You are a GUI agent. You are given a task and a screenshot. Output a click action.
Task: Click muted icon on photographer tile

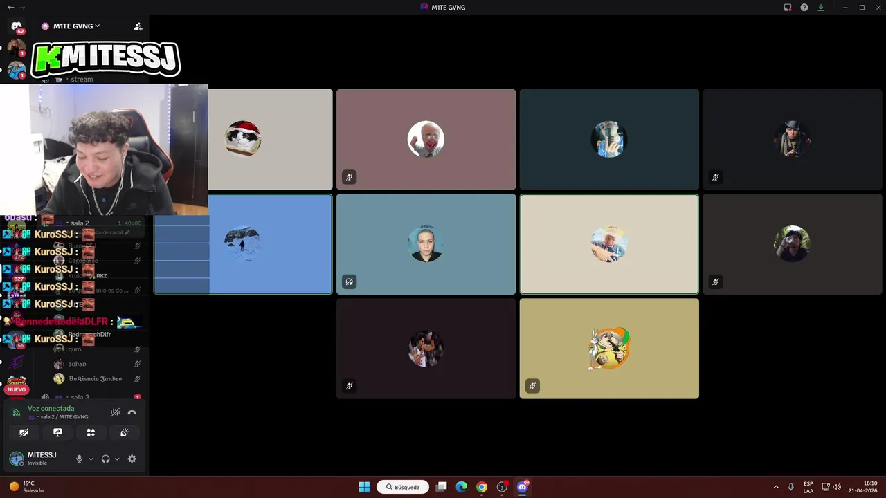click(x=715, y=282)
